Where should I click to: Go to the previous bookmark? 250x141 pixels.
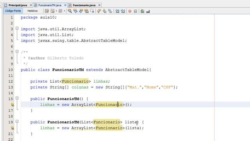(99, 11)
